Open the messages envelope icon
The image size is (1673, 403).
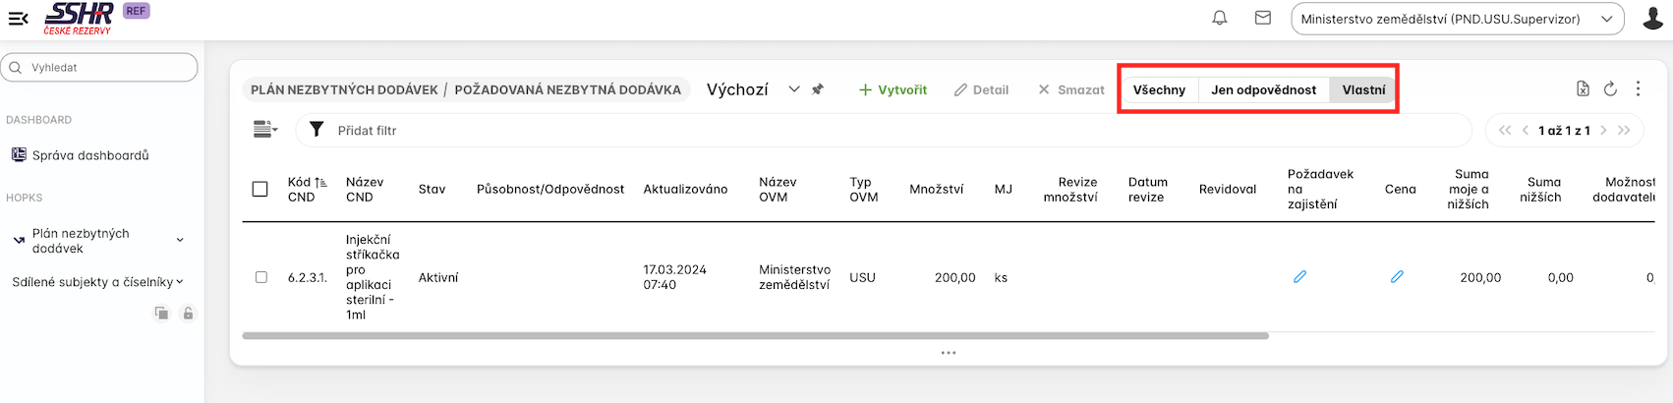click(1263, 18)
